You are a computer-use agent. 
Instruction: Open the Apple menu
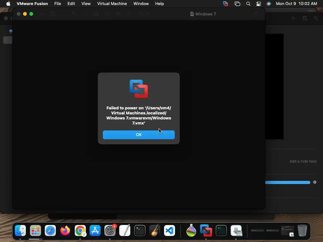8,3
